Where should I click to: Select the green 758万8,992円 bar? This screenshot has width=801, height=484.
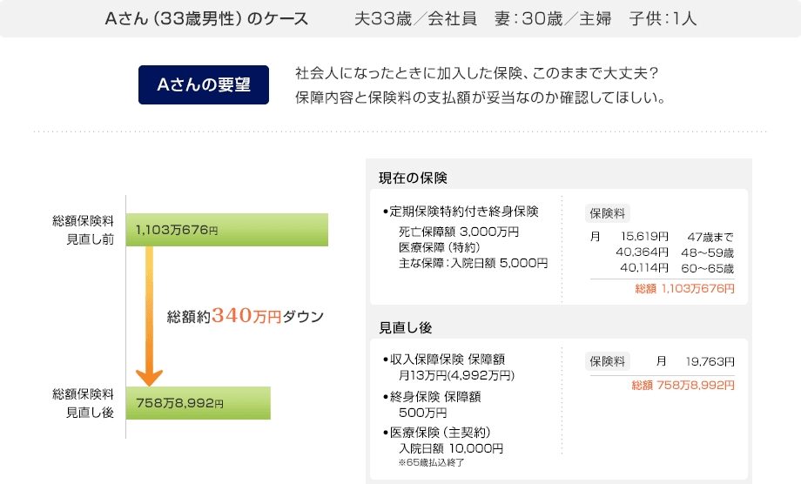(199, 403)
